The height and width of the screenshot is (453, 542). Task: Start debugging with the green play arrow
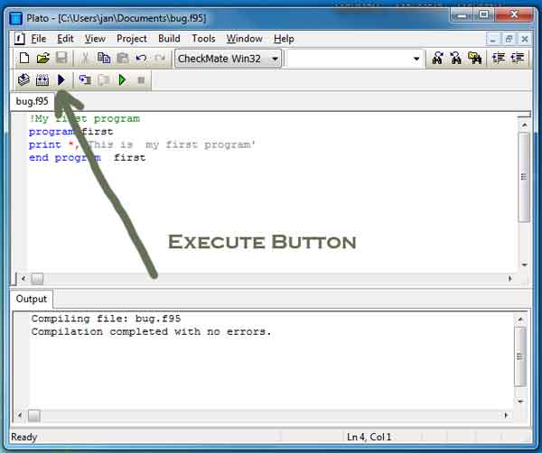tap(122, 79)
